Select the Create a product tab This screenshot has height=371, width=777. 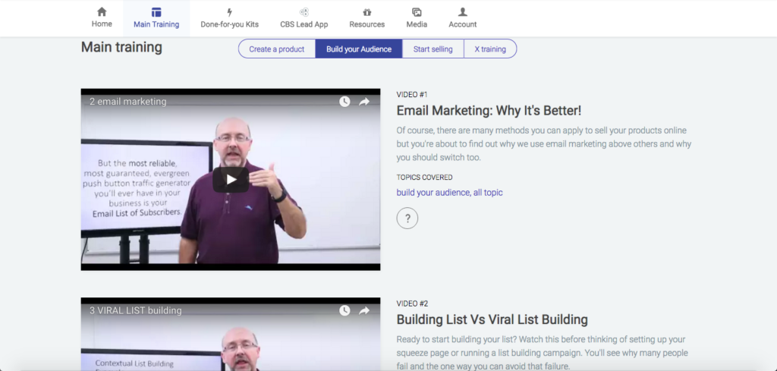point(276,49)
